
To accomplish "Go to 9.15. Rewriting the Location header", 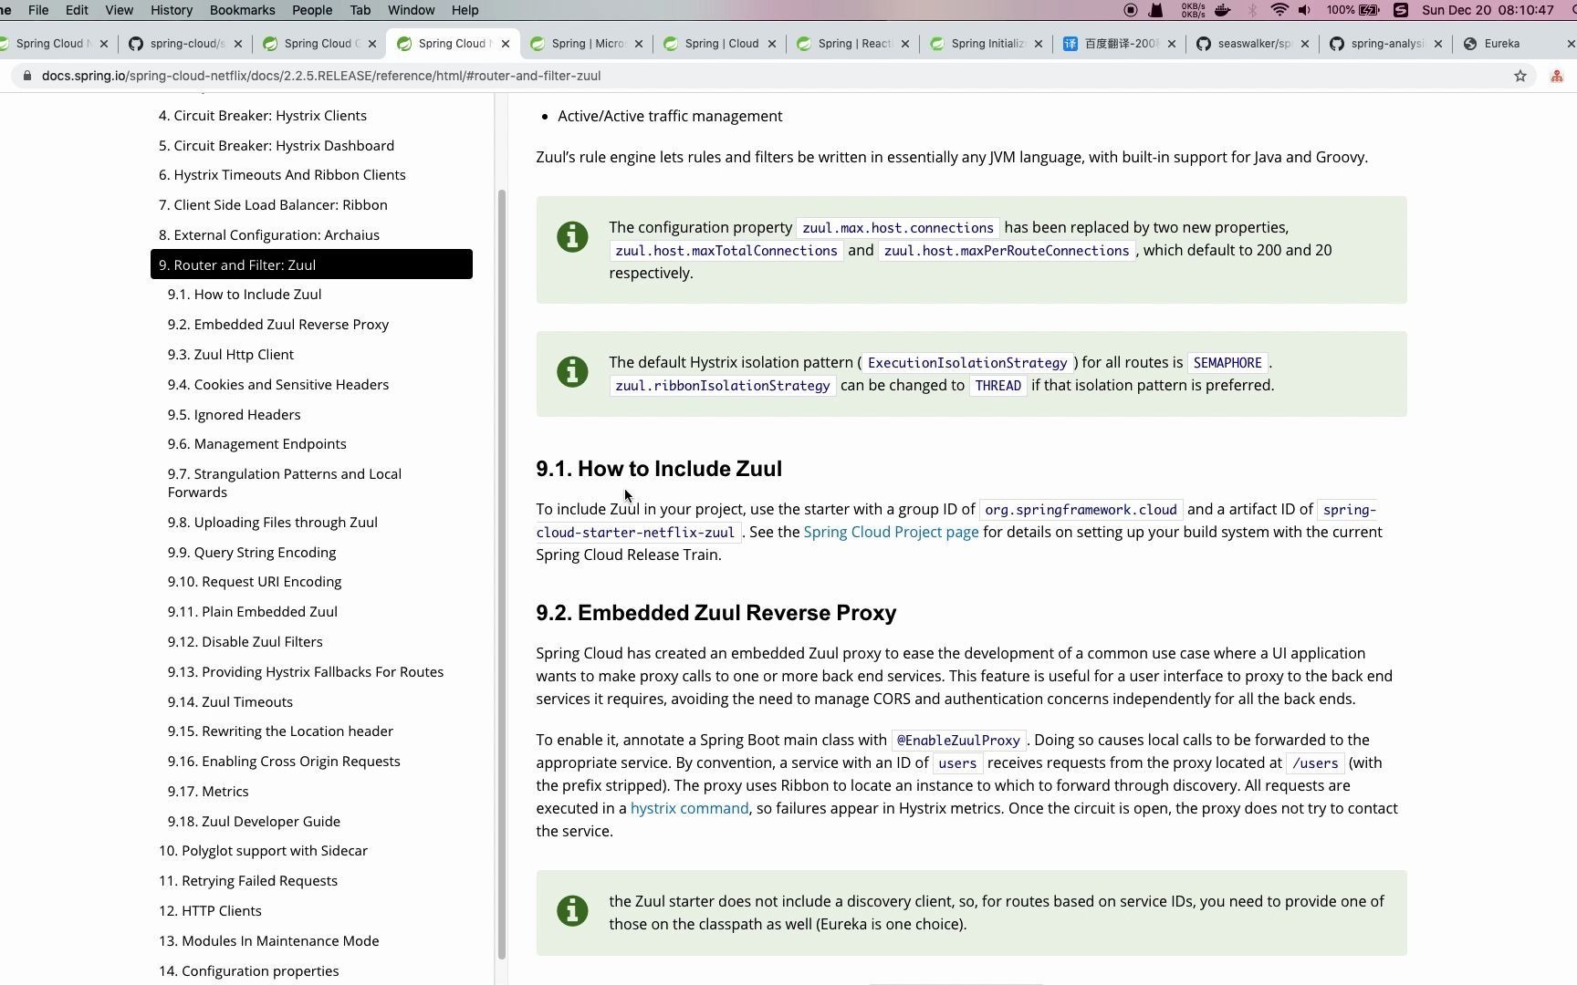I will [x=280, y=731].
